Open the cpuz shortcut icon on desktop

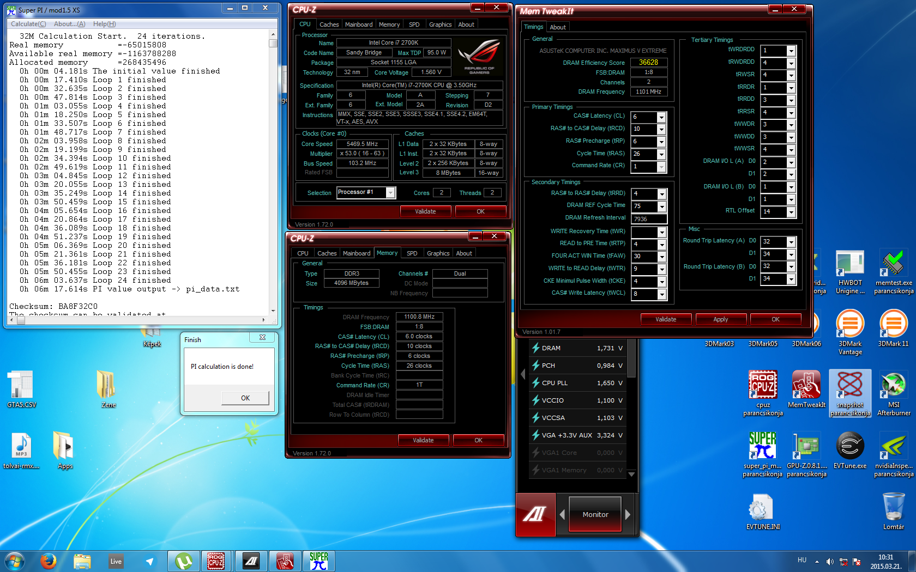coord(763,393)
